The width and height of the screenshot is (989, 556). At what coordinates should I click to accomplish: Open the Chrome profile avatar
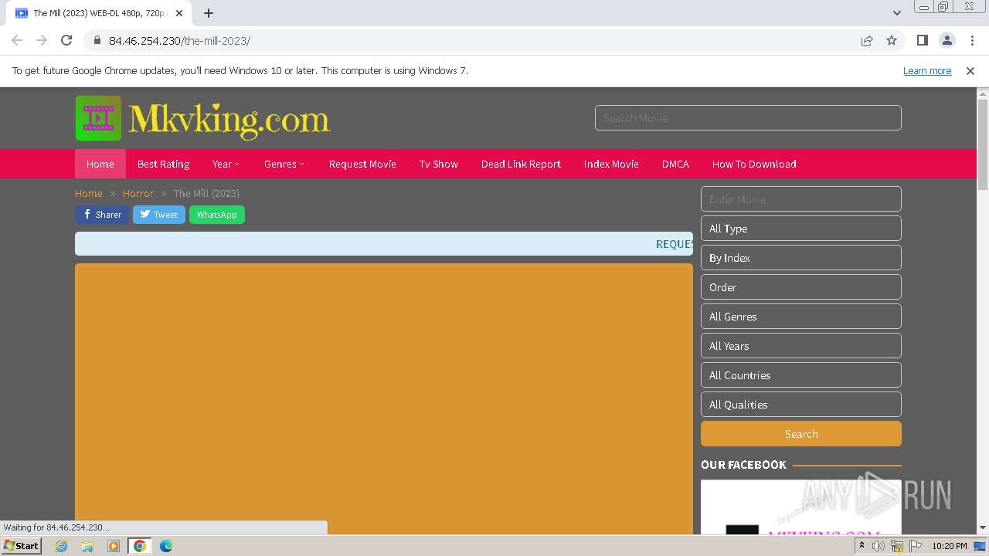(x=947, y=40)
